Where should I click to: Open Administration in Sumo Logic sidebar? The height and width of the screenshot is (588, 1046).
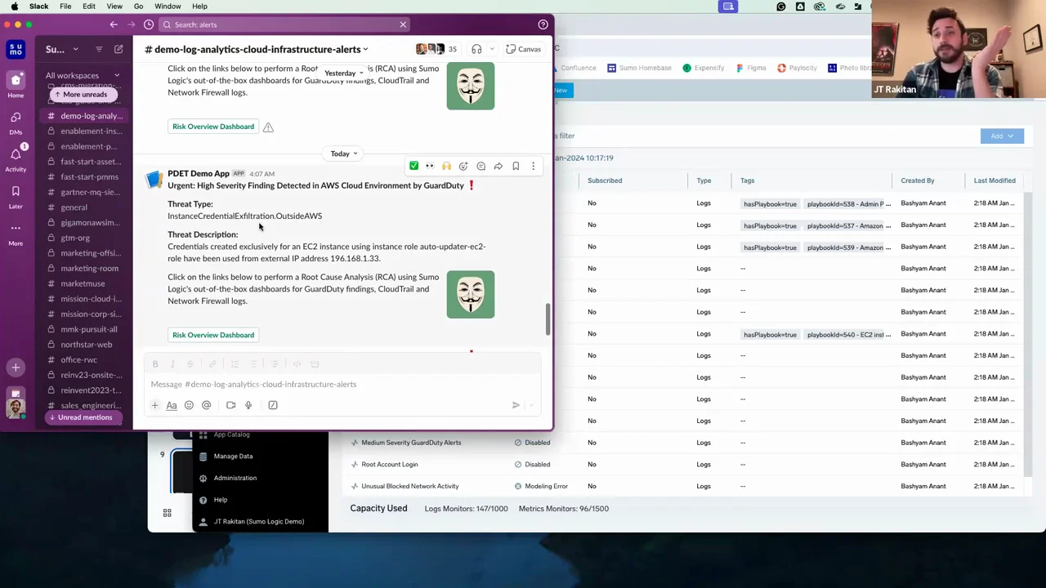(x=235, y=479)
